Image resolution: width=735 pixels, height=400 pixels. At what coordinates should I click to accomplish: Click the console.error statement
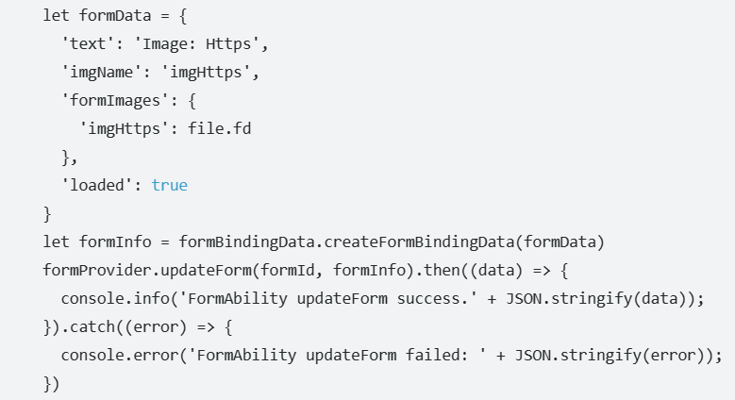pos(392,355)
